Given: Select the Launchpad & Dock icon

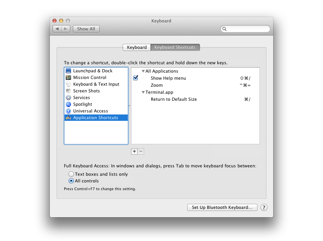Looking at the screenshot, I should (68, 71).
